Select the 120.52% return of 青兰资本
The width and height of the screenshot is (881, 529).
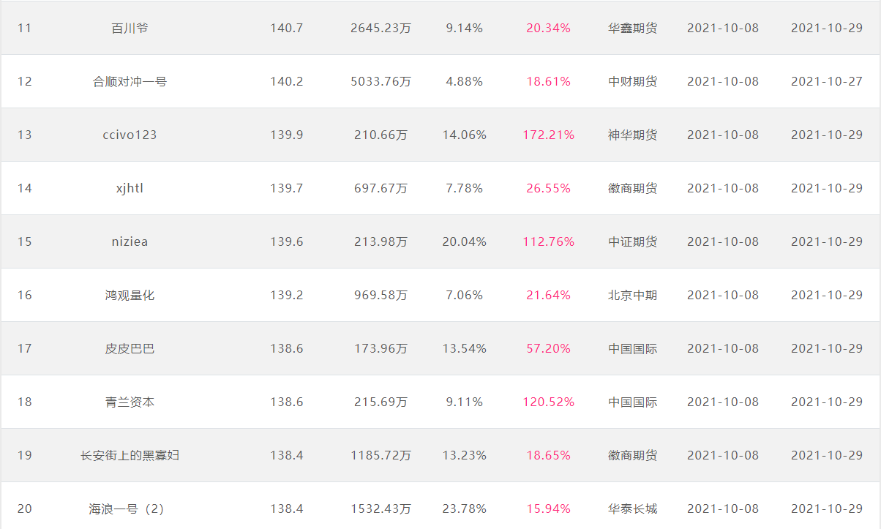pos(548,402)
